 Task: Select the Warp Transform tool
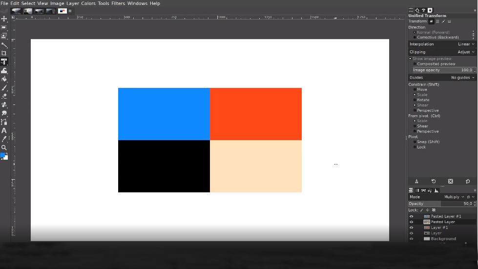(x=4, y=70)
